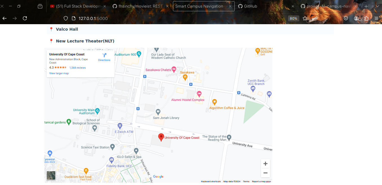The width and height of the screenshot is (382, 185).
Task: Bookmark this page with the star
Action: [305, 18]
